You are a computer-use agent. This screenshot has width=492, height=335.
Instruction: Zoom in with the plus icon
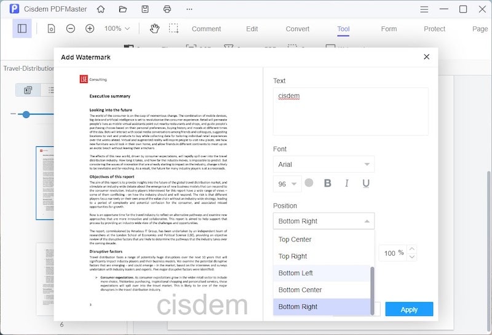pos(90,29)
